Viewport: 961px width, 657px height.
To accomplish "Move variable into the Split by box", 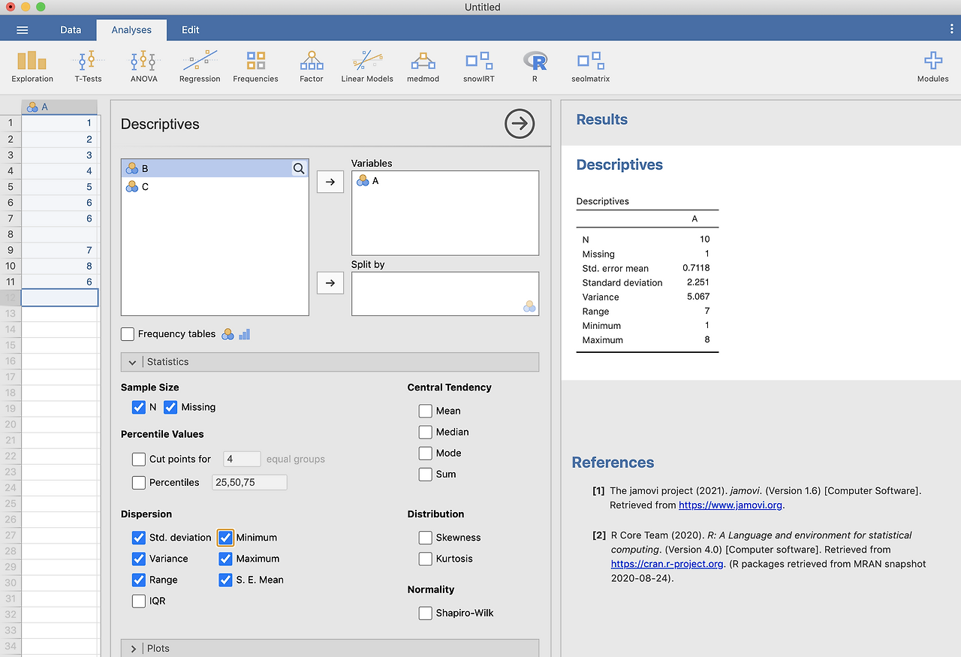I will click(x=330, y=283).
